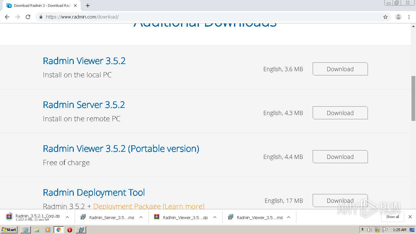Expand options for Radmin_Viewer msi download
This screenshot has height=234, width=416.
coord(289,217)
